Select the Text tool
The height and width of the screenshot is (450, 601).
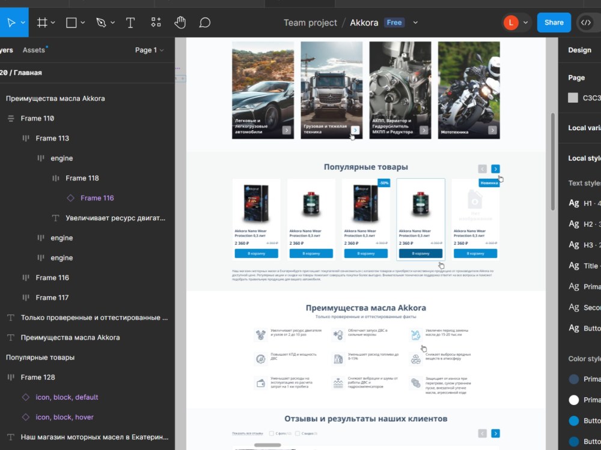pos(130,23)
